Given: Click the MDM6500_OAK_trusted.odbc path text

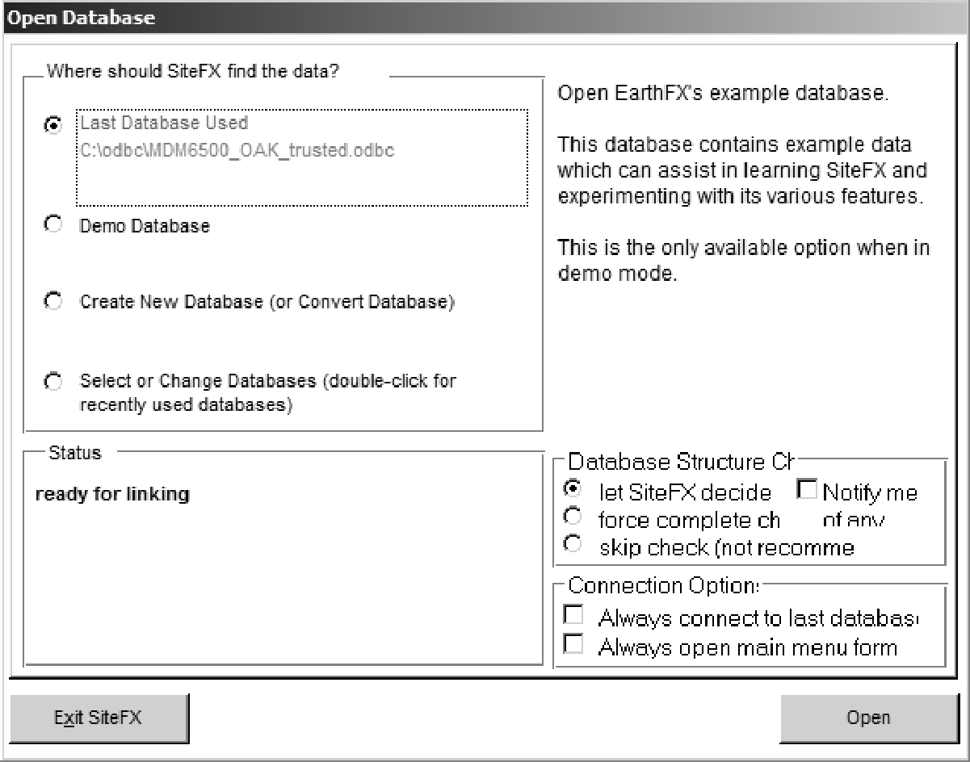Looking at the screenshot, I should point(237,150).
